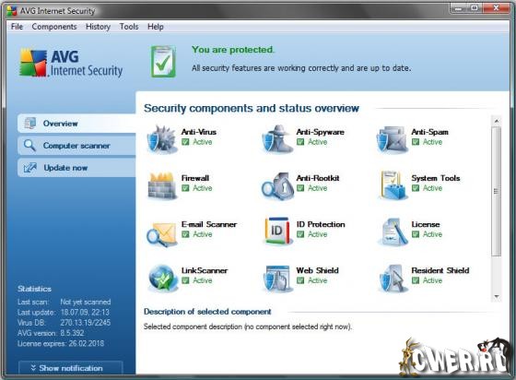Click the Anti-Spam Active green checkmark
The height and width of the screenshot is (380, 516).
coord(416,142)
